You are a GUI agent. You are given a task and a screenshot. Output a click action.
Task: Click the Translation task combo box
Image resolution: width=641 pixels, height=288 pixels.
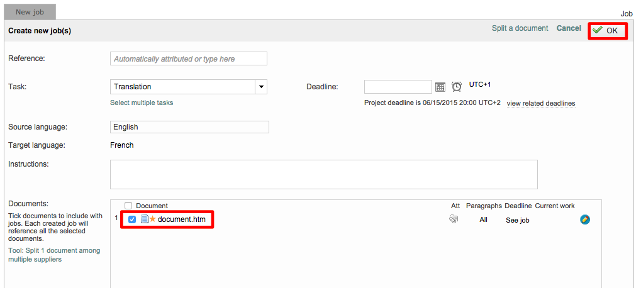(182, 87)
